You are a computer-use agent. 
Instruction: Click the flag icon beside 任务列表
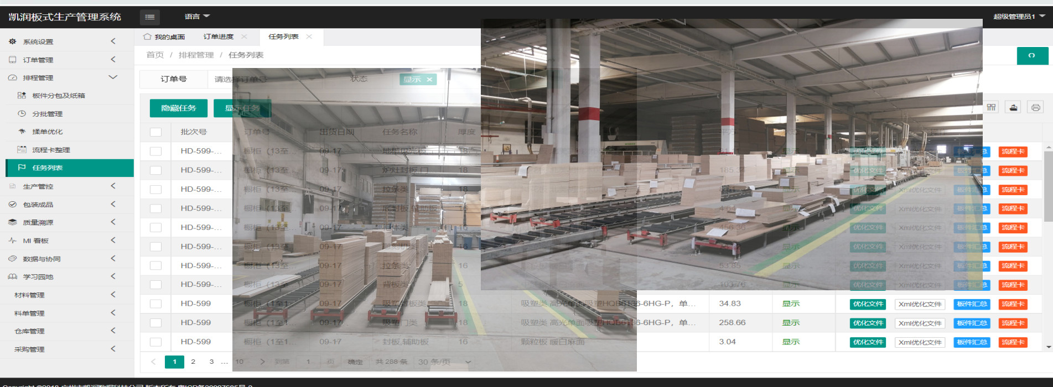pyautogui.click(x=22, y=168)
